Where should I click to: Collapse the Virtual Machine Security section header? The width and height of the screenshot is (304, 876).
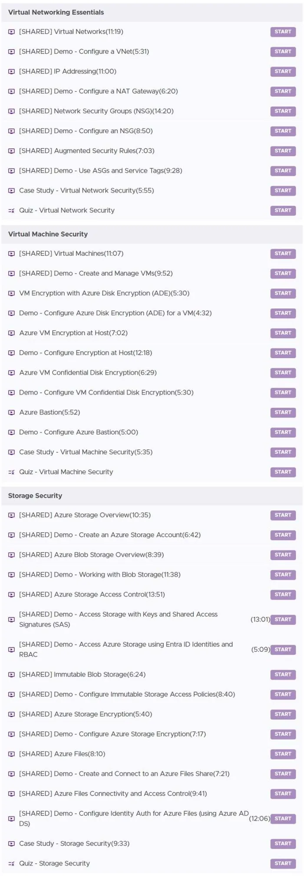152,234
